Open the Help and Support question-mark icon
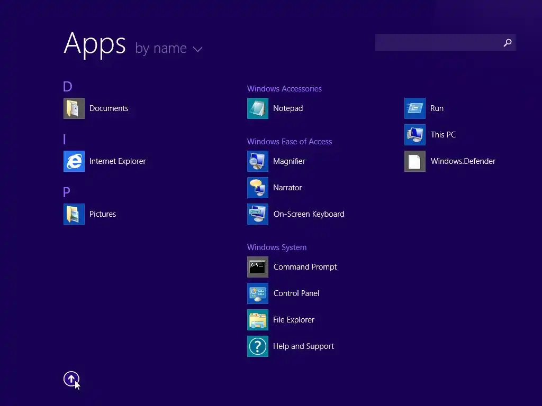This screenshot has width=542, height=406. (258, 346)
